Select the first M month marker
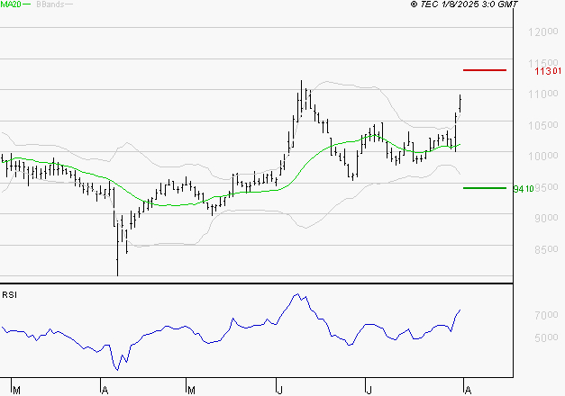565x396 pixels. click(16, 390)
